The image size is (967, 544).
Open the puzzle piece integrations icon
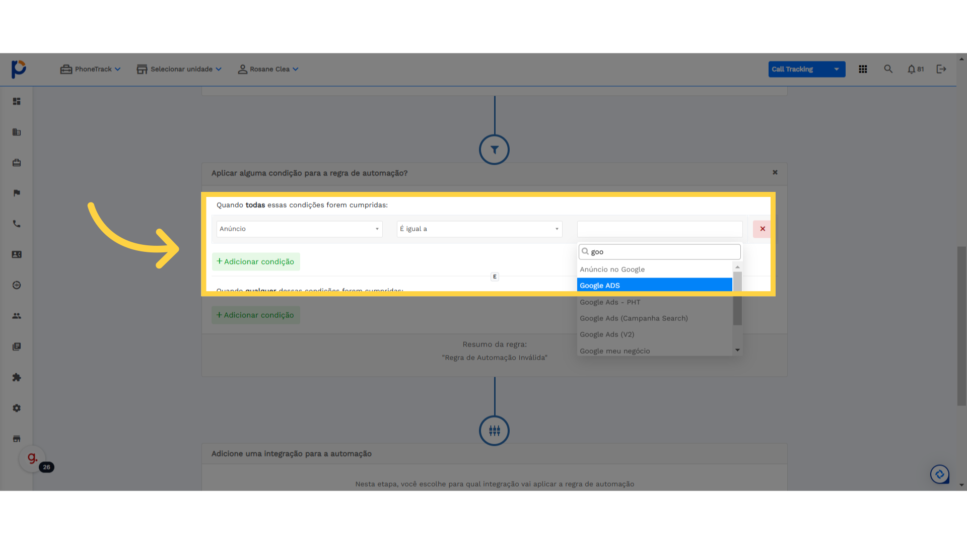[17, 377]
